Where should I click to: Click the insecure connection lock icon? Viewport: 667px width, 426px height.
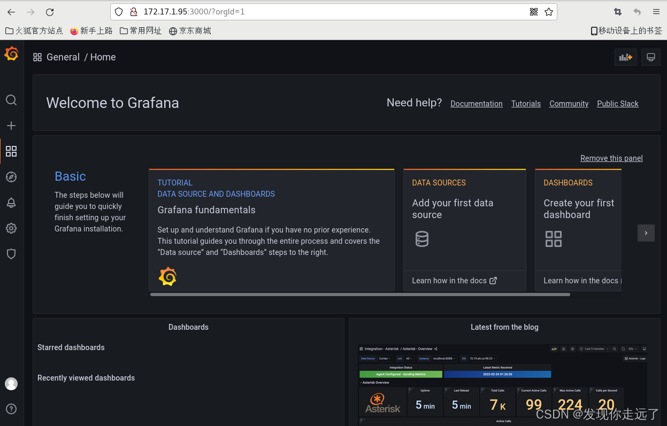[x=134, y=12]
